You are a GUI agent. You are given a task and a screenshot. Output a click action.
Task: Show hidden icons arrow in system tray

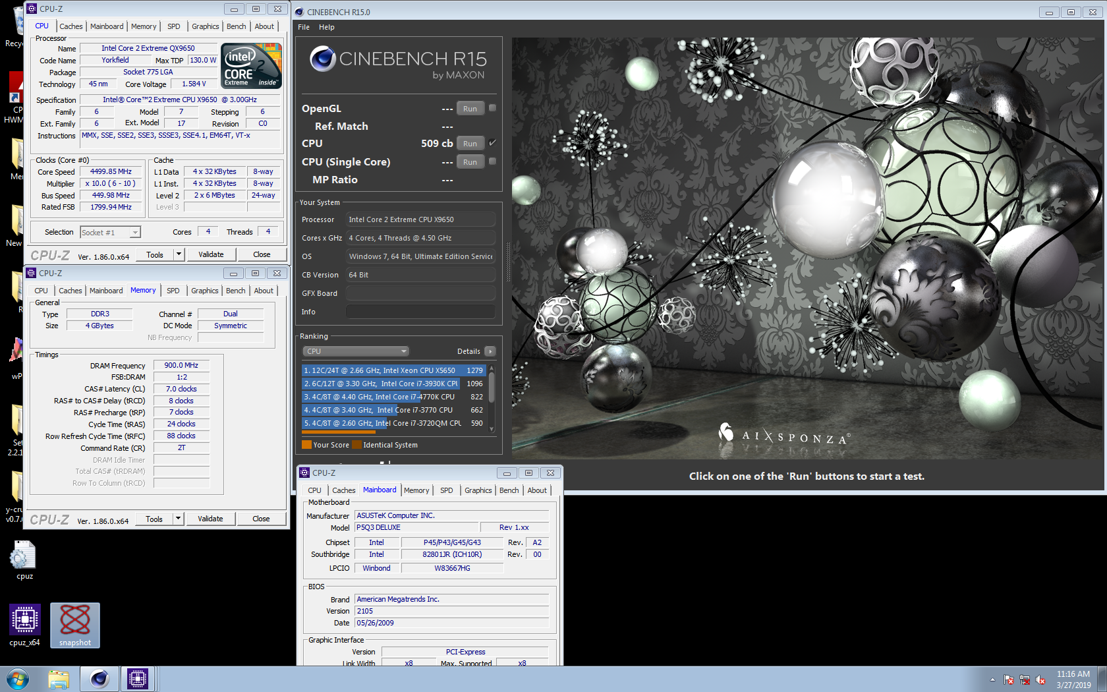click(x=992, y=679)
